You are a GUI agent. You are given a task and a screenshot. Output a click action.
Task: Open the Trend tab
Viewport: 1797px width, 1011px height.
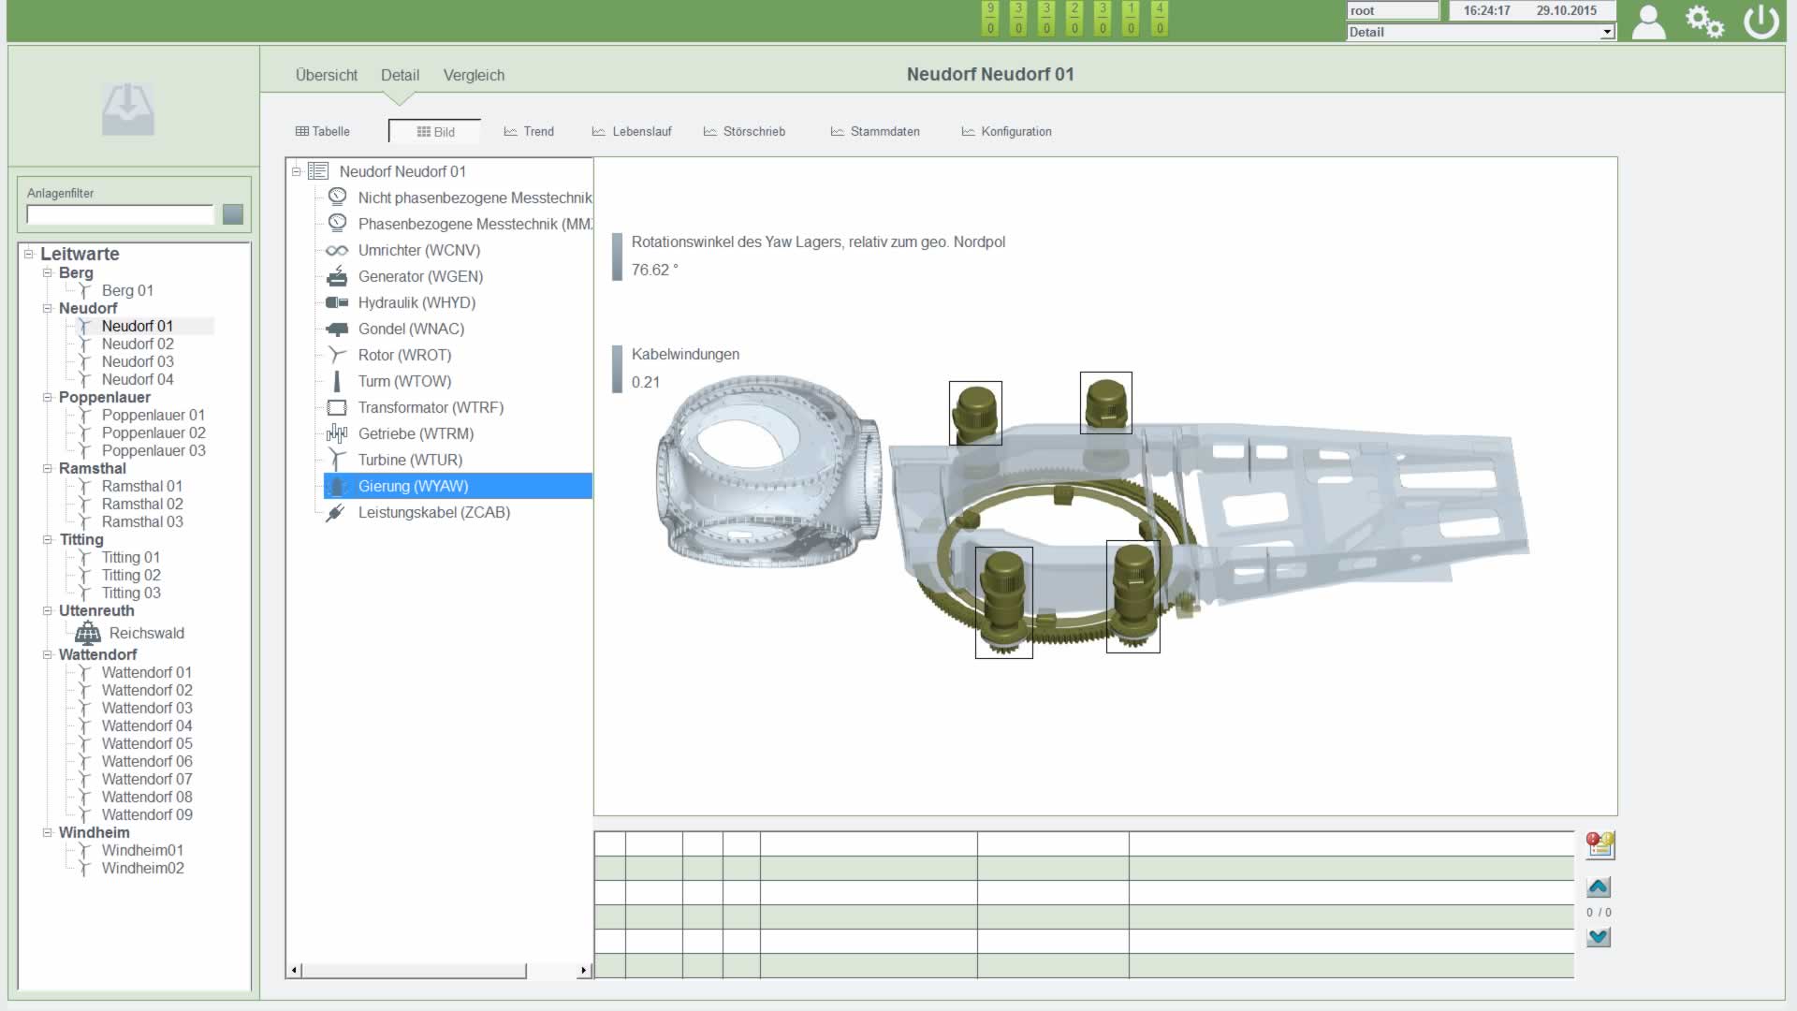coord(529,131)
